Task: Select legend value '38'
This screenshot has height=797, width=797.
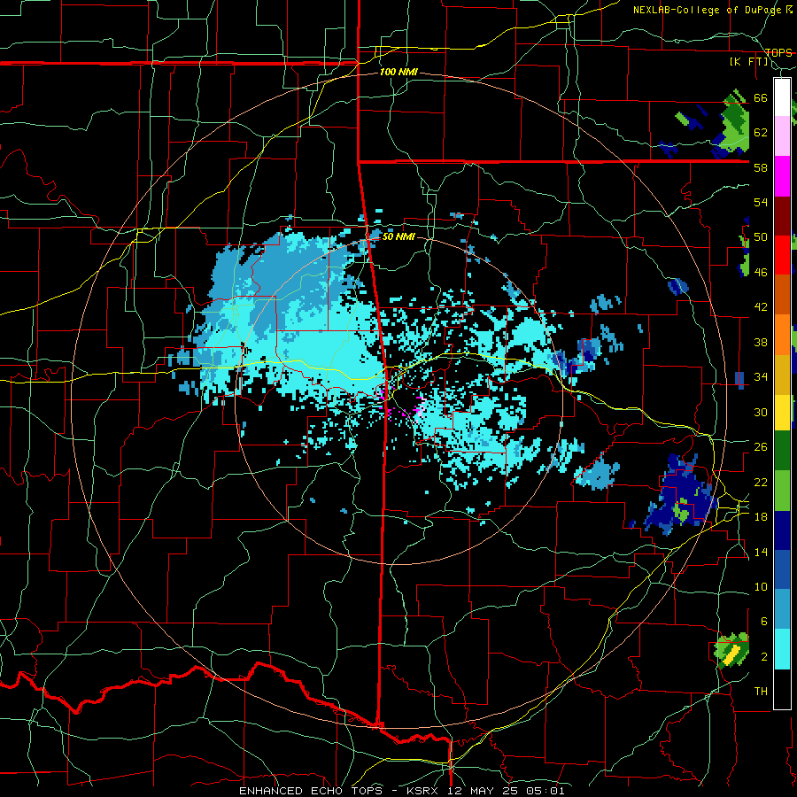Action: [x=761, y=342]
